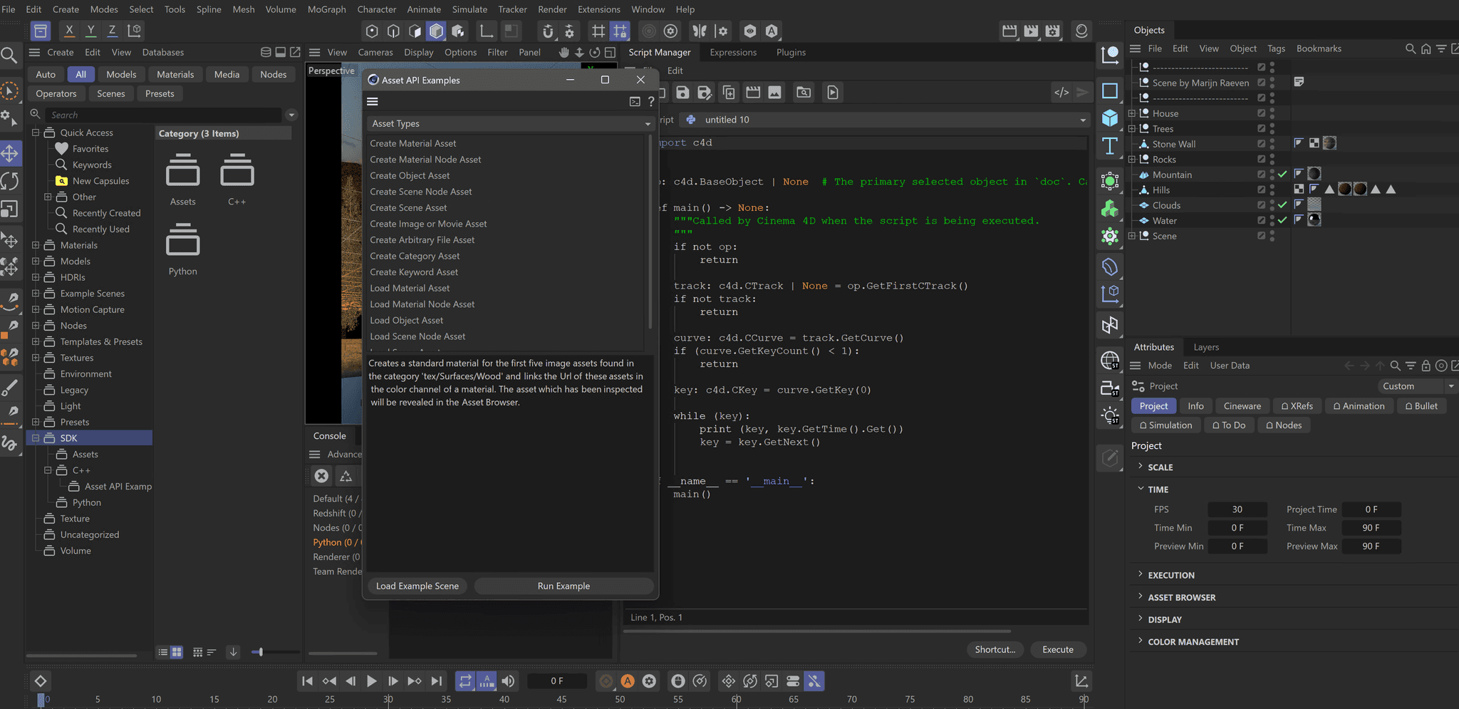This screenshot has height=709, width=1459.
Task: Click frame 45 on the timeline ruler
Action: [561, 699]
